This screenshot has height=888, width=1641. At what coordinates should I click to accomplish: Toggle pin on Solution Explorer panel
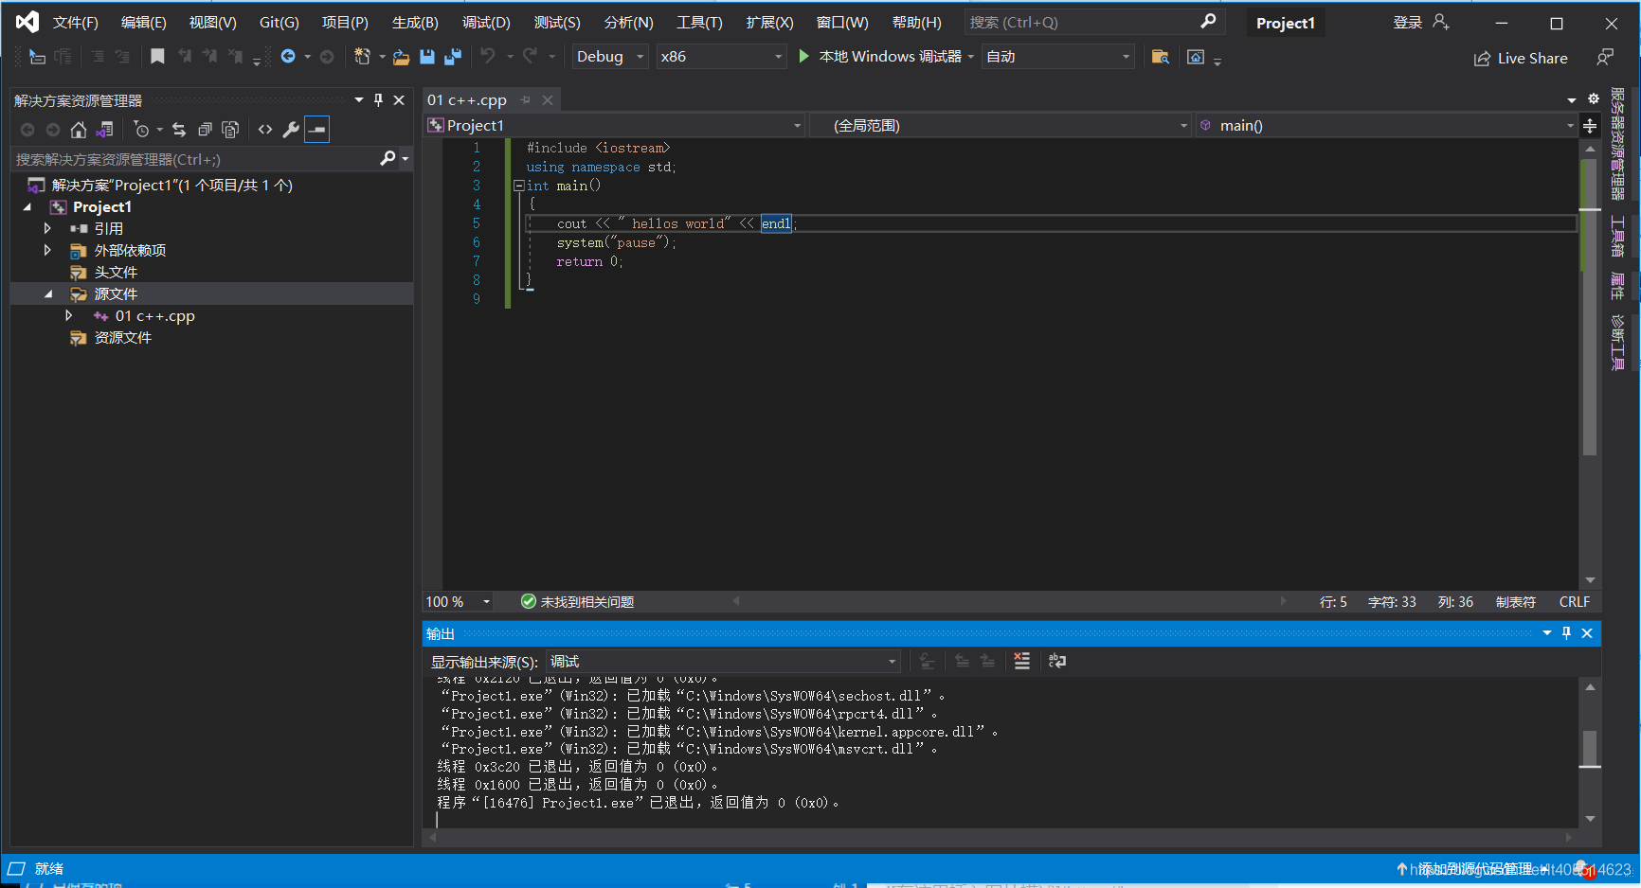tap(378, 99)
